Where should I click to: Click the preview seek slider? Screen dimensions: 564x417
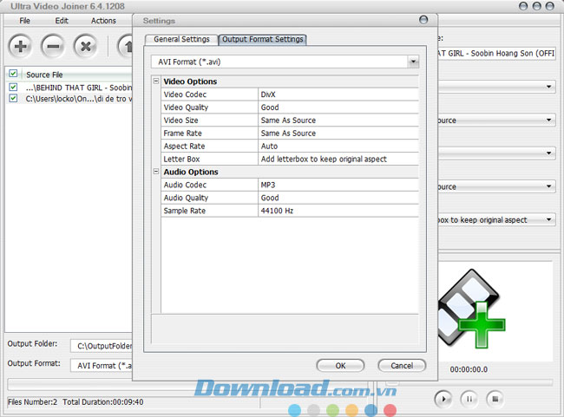(469, 381)
